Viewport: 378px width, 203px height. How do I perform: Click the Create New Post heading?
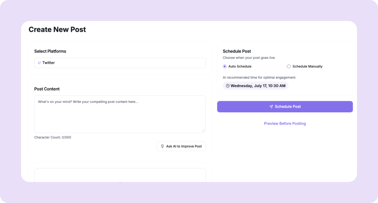click(57, 30)
